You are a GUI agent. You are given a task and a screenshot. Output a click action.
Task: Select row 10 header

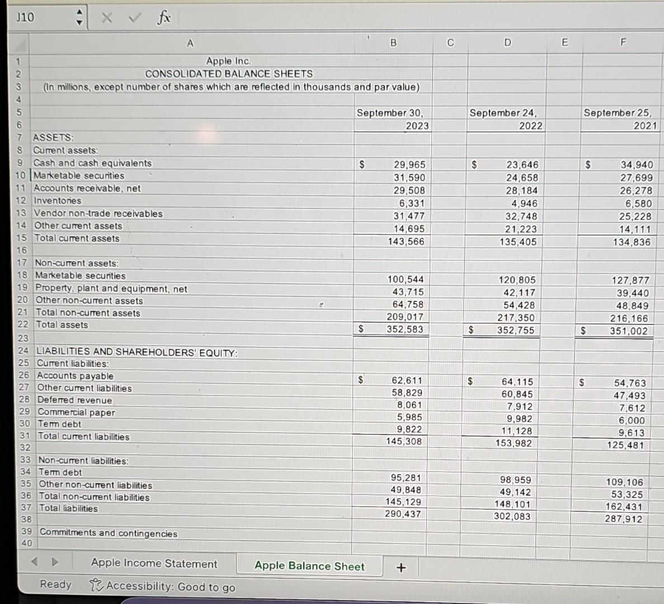tap(20, 175)
